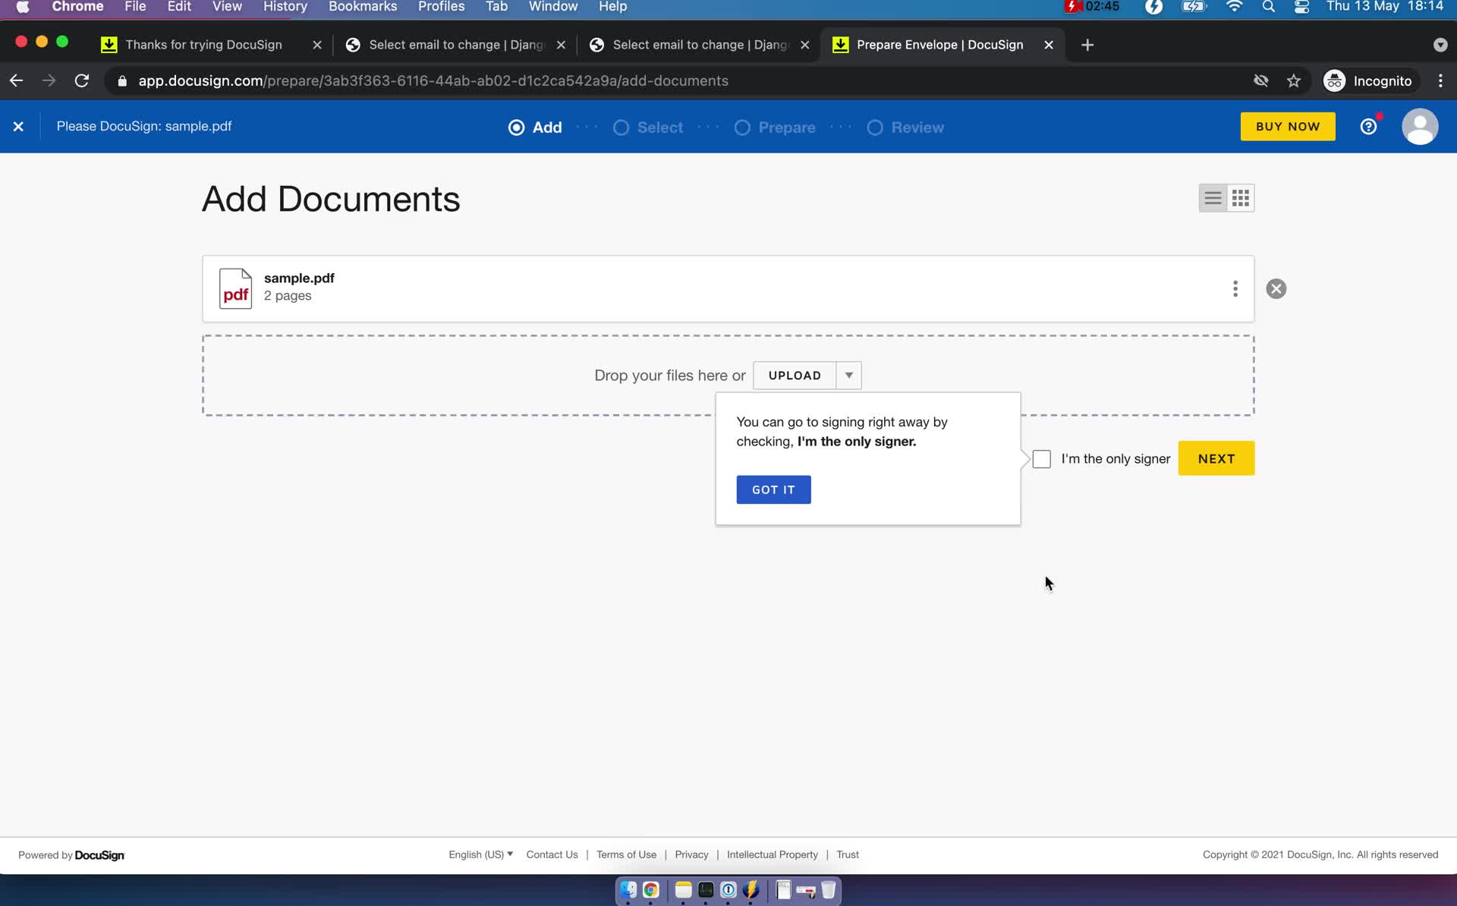Open the Terms of Use link
This screenshot has width=1457, height=906.
[626, 854]
